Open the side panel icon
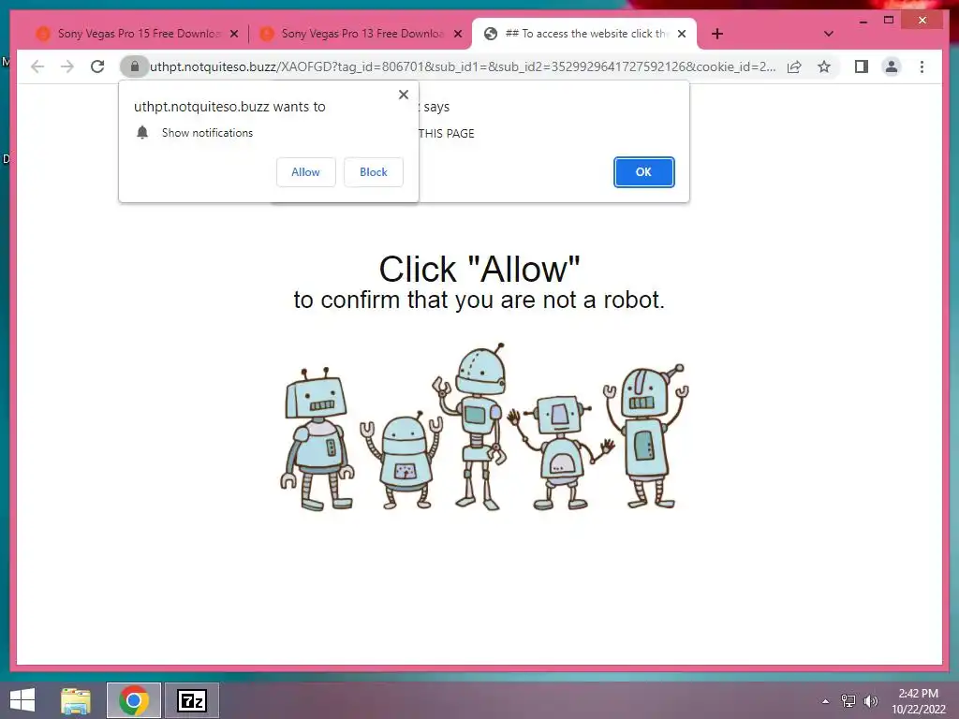 click(862, 66)
